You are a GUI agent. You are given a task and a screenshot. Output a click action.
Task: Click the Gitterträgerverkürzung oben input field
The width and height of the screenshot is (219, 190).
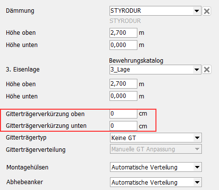(x=123, y=114)
